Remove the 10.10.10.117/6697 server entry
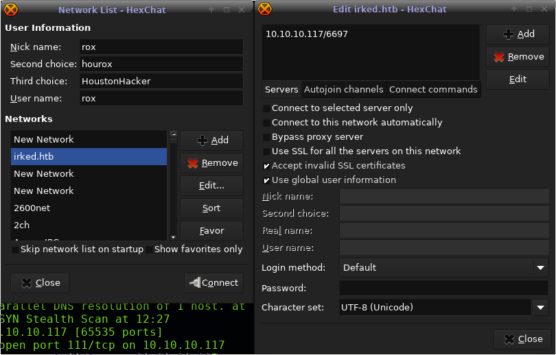The width and height of the screenshot is (556, 355). (x=518, y=57)
